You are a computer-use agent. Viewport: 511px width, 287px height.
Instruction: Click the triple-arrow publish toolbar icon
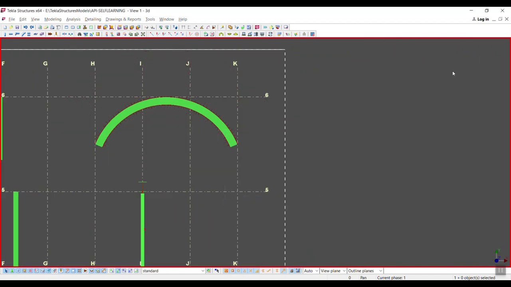coord(265,27)
